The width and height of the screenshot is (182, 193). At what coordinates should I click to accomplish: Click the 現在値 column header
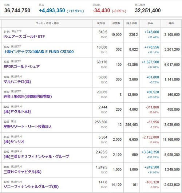pos(101,23)
